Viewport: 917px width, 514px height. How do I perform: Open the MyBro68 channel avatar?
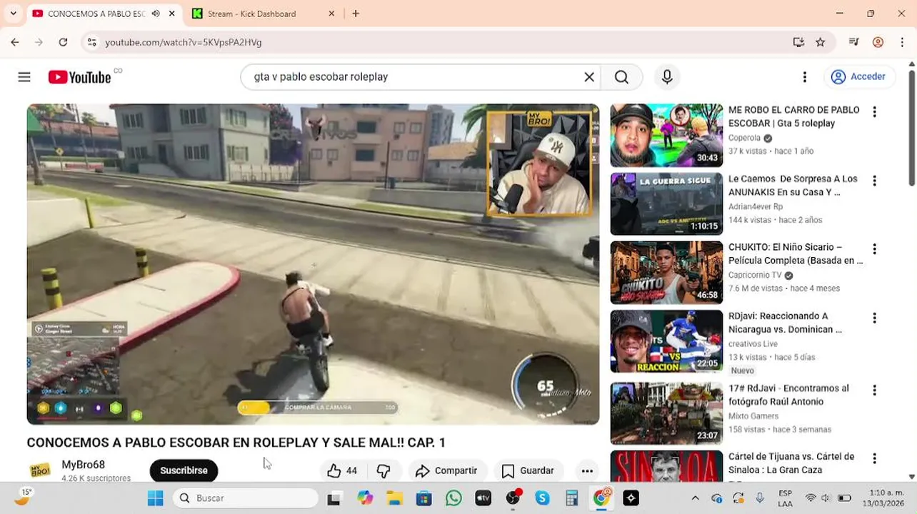point(40,470)
